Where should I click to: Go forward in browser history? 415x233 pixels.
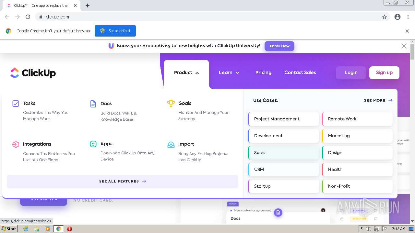[x=18, y=17]
